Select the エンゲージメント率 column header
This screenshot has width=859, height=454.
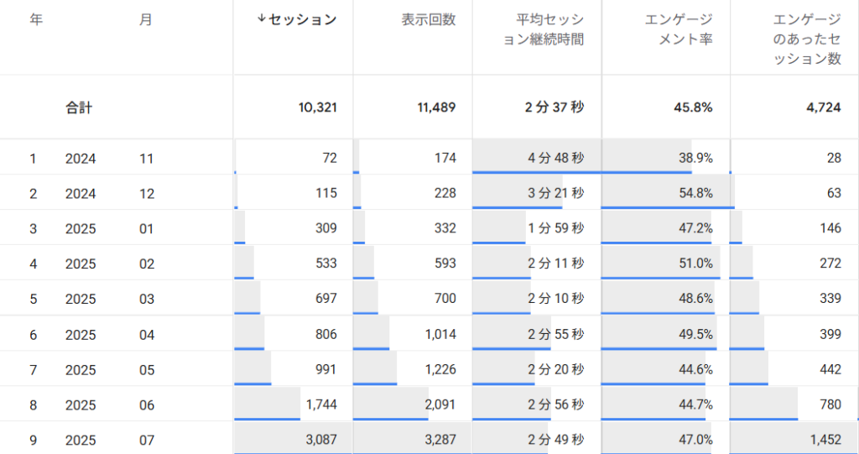tap(678, 29)
